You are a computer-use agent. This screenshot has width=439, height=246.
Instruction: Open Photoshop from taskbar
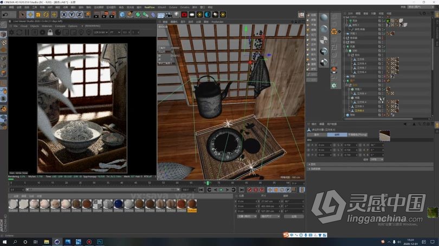point(100,242)
